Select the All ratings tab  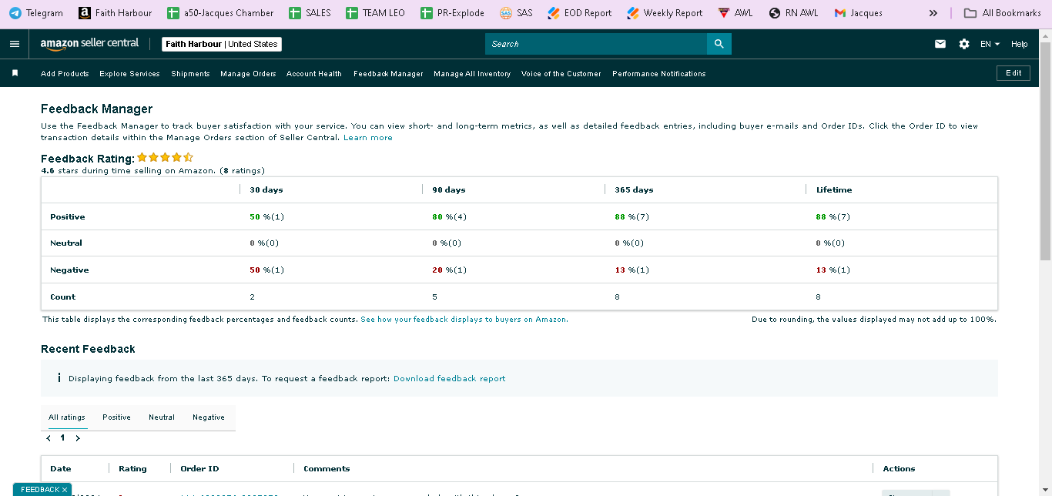click(67, 417)
